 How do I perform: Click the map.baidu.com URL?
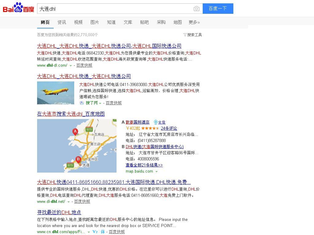pyautogui.click(x=139, y=171)
